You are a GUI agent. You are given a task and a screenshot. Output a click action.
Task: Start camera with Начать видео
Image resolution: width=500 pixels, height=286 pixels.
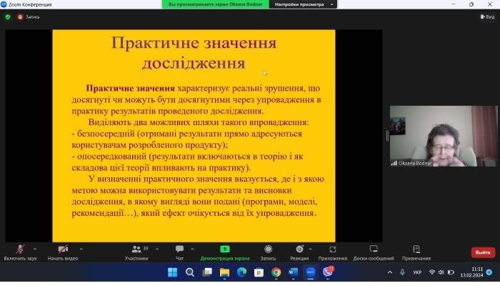tap(62, 250)
